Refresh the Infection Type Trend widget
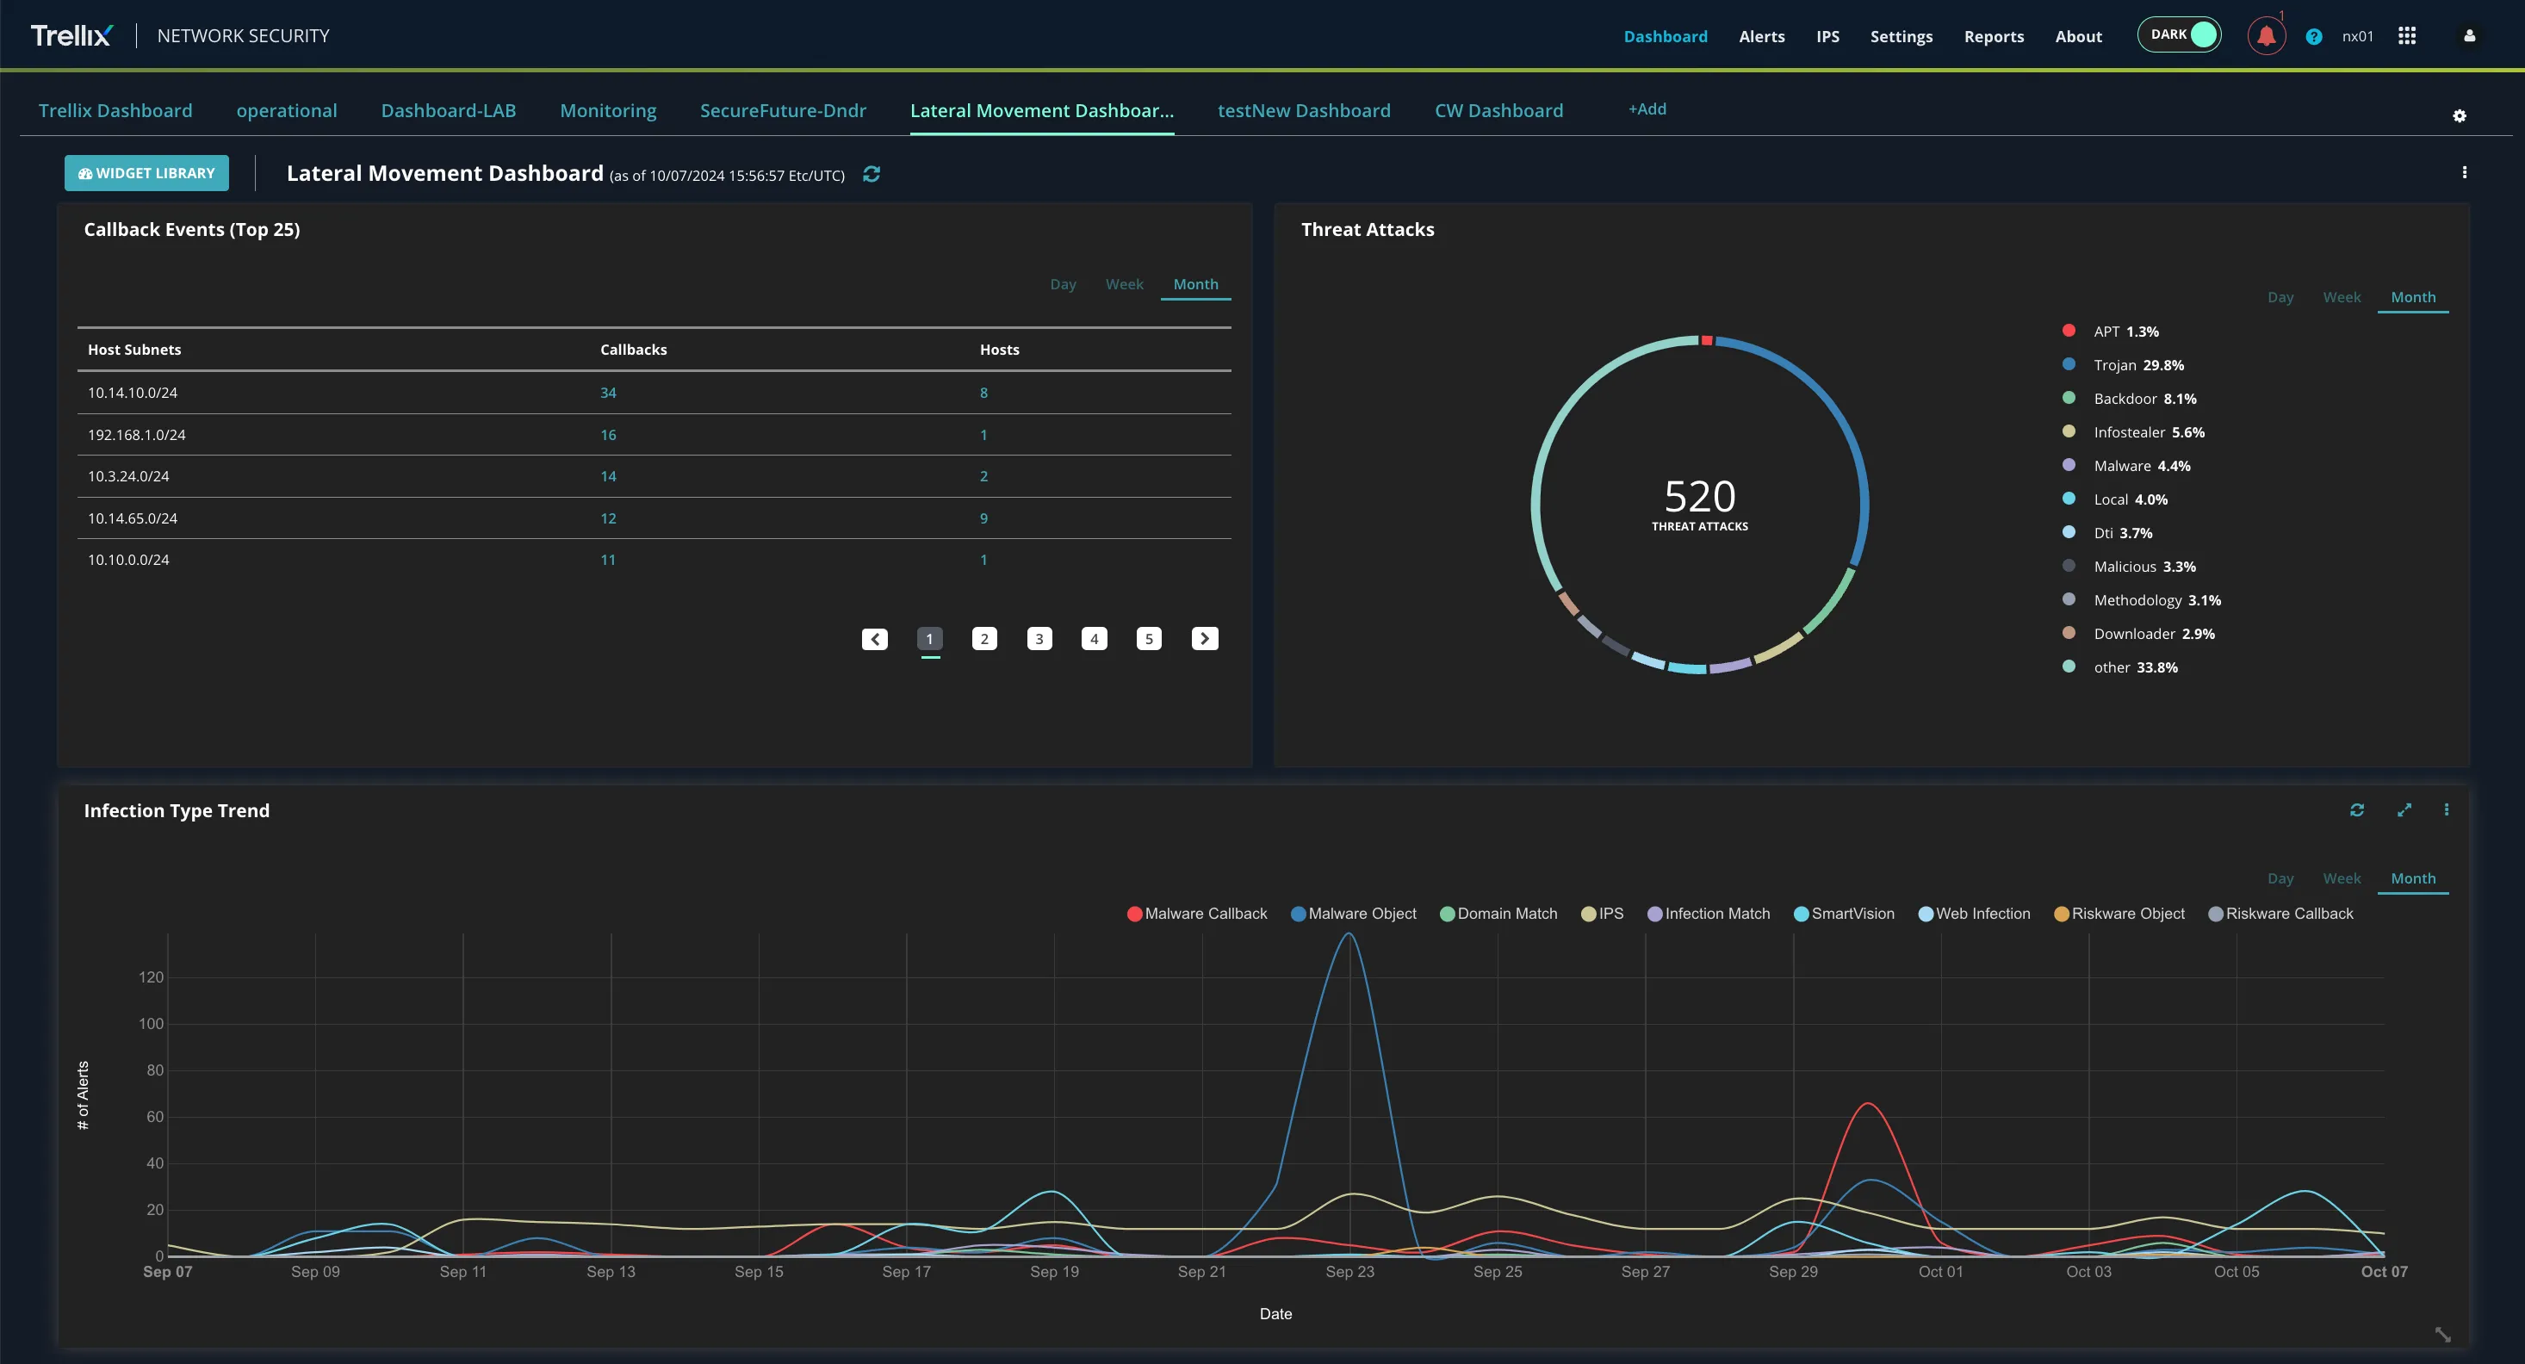The width and height of the screenshot is (2525, 1364). [x=2356, y=810]
